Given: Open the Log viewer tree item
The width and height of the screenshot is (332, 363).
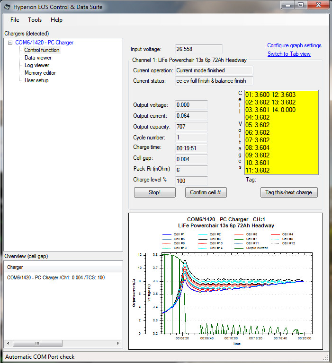Looking at the screenshot, I should pos(37,65).
